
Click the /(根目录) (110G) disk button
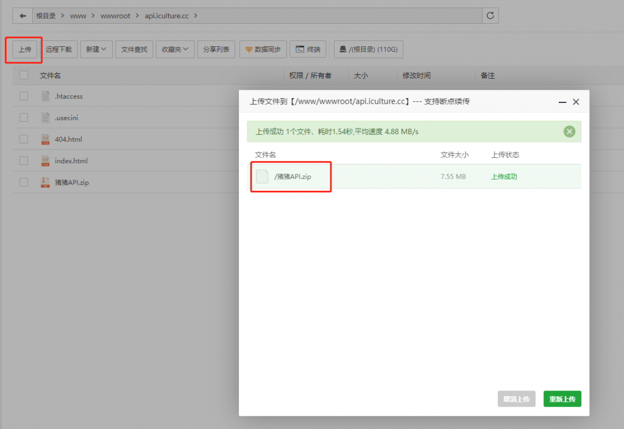369,49
